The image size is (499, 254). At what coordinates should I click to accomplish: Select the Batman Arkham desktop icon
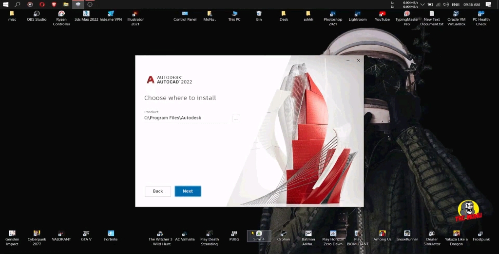pos(308,238)
